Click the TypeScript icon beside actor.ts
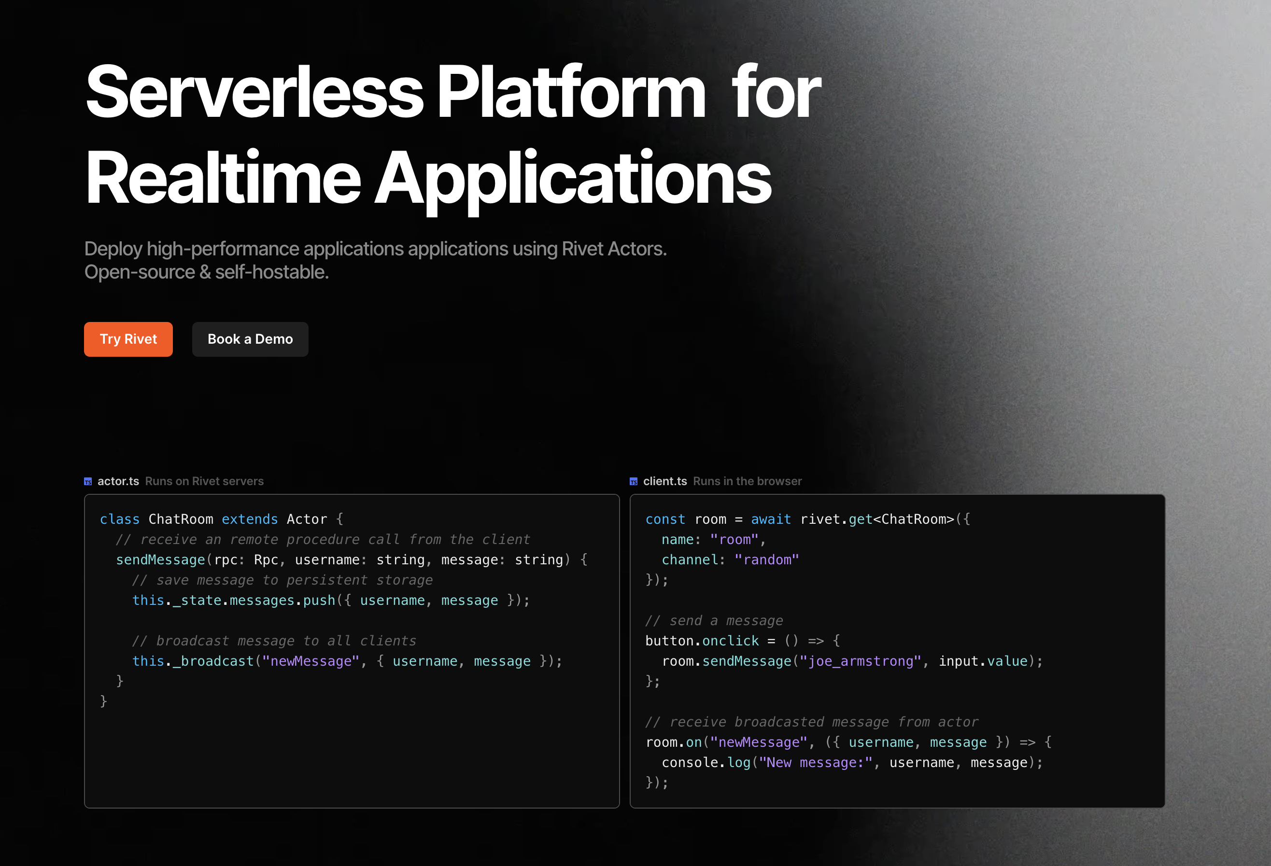1271x866 pixels. [x=88, y=481]
